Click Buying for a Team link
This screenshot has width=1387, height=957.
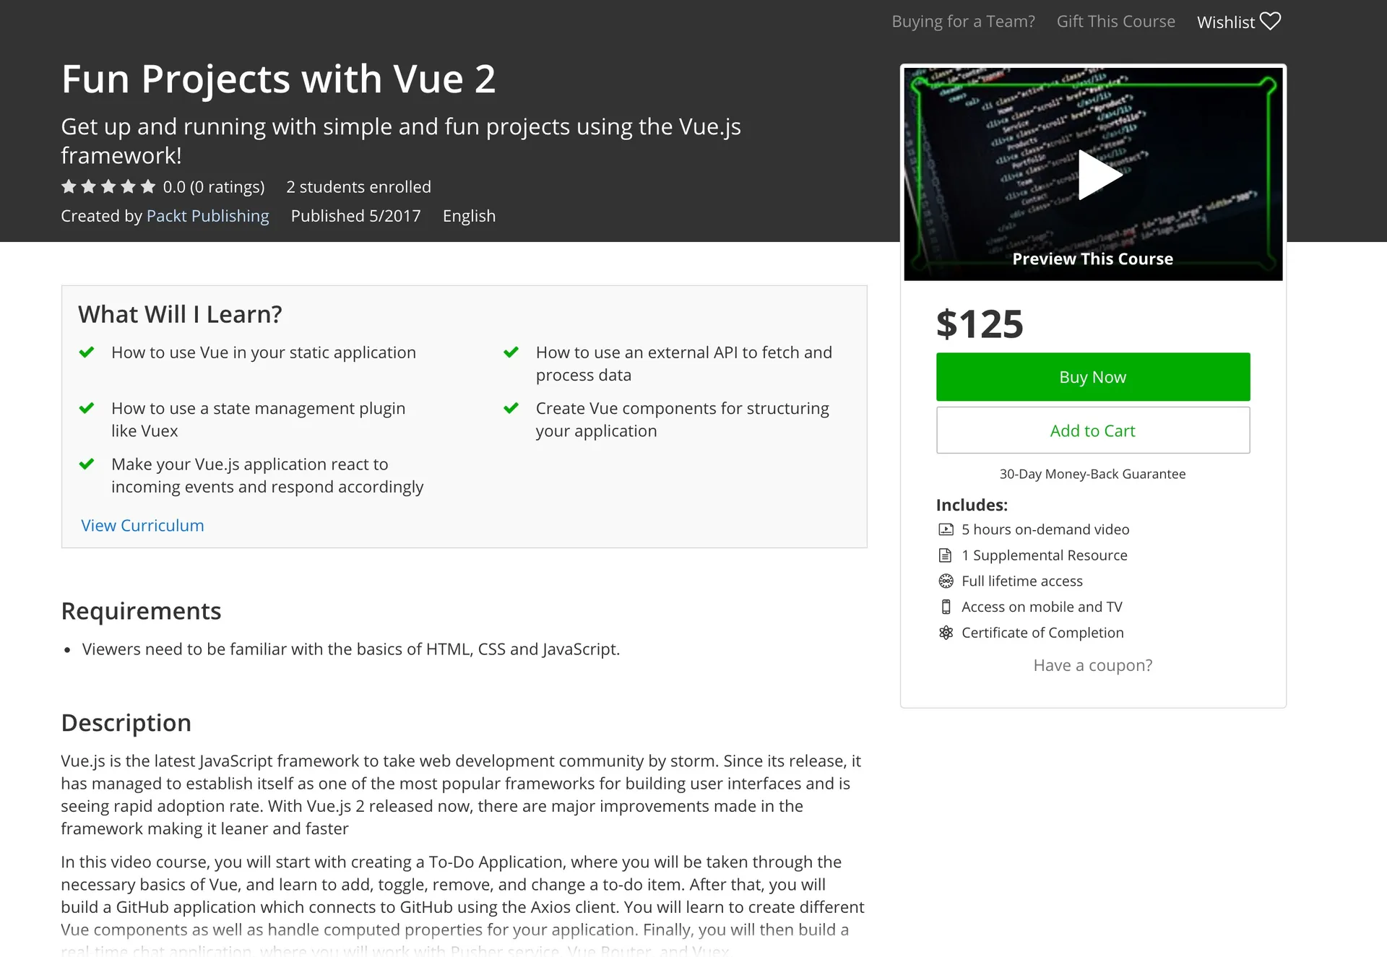pos(963,22)
